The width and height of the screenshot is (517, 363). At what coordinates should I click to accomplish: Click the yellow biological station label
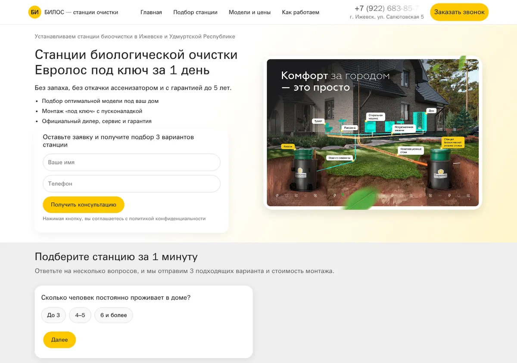pyautogui.click(x=453, y=142)
